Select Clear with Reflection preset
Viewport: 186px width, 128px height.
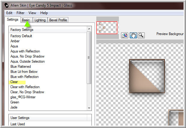coord(25,87)
